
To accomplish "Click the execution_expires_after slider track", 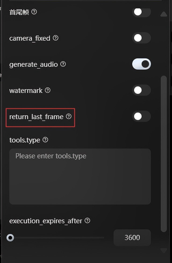I will (x=57, y=238).
